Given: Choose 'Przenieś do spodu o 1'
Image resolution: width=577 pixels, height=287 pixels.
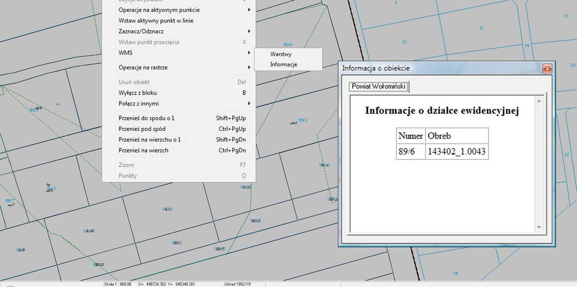Looking at the screenshot, I should pos(179,118).
